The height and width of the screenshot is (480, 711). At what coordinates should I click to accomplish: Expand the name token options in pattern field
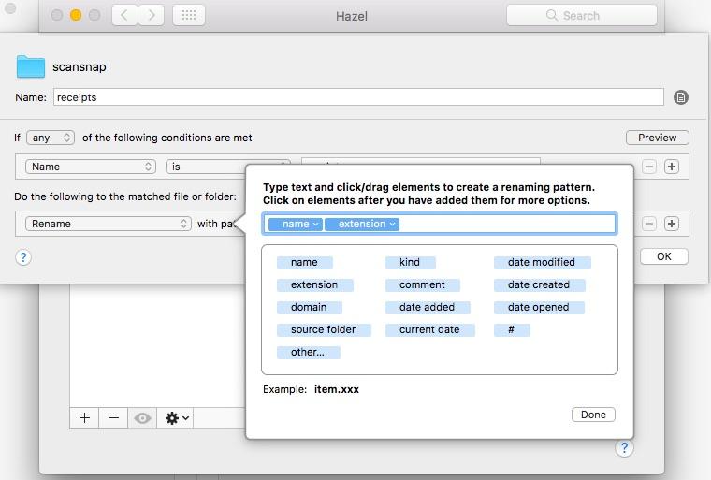(316, 224)
